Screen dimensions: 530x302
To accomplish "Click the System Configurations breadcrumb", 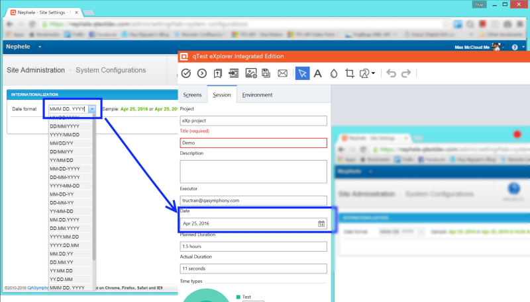I will (111, 70).
